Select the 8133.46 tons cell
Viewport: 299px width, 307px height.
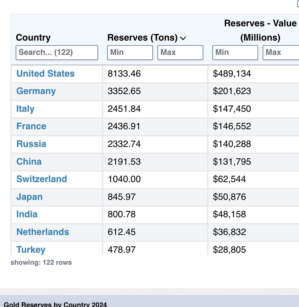[155, 74]
